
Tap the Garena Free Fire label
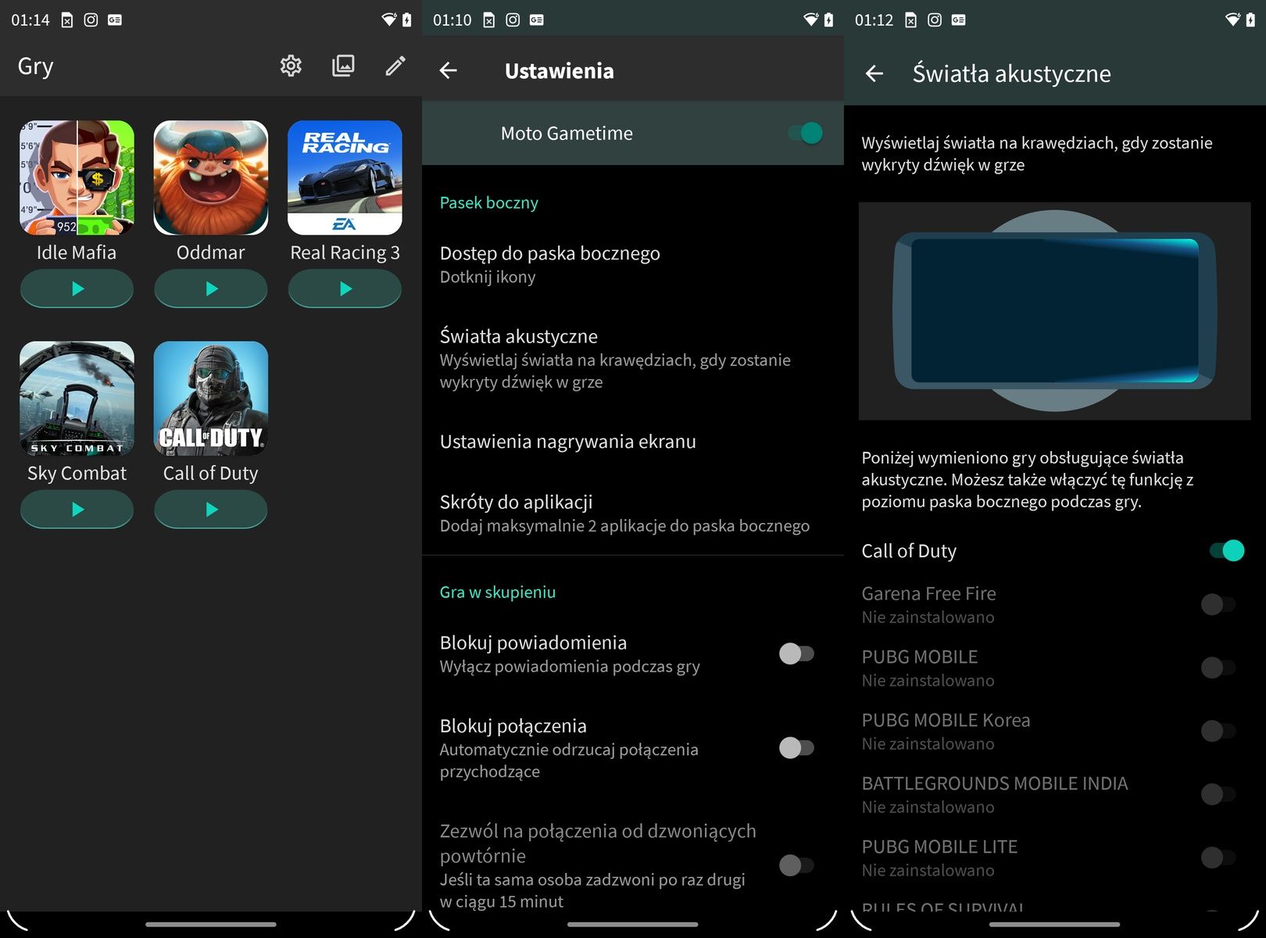click(928, 593)
